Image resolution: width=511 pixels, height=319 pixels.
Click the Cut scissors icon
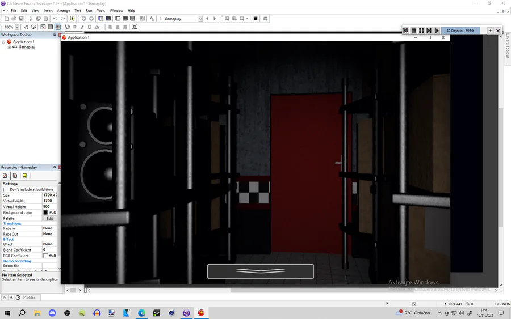tap(31, 19)
